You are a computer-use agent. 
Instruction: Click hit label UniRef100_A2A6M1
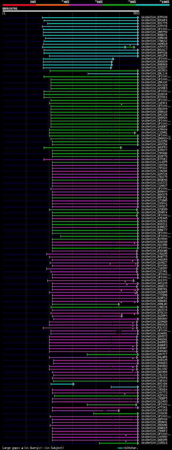pyautogui.click(x=154, y=333)
